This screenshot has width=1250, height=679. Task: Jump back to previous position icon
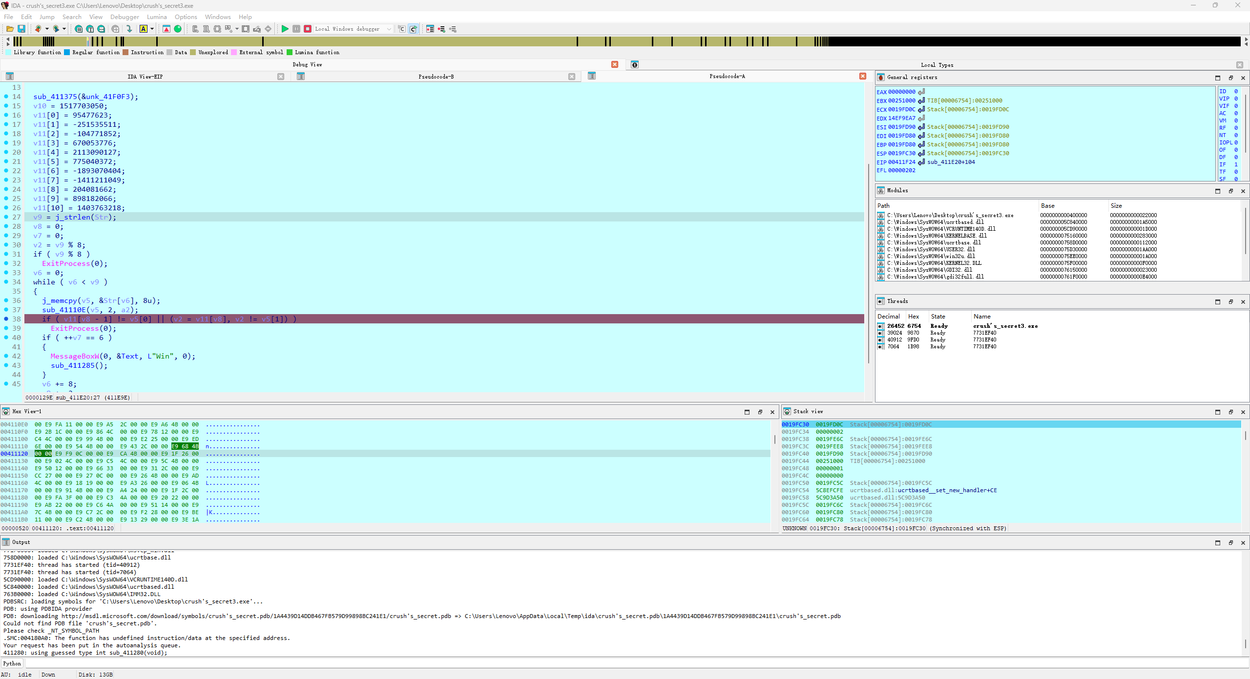(x=38, y=29)
